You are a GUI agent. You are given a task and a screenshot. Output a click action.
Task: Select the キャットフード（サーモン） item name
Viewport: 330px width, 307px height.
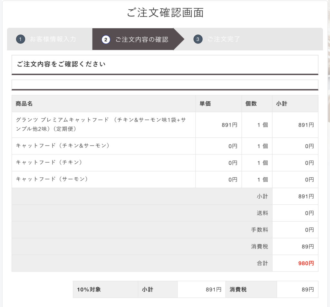coord(52,179)
